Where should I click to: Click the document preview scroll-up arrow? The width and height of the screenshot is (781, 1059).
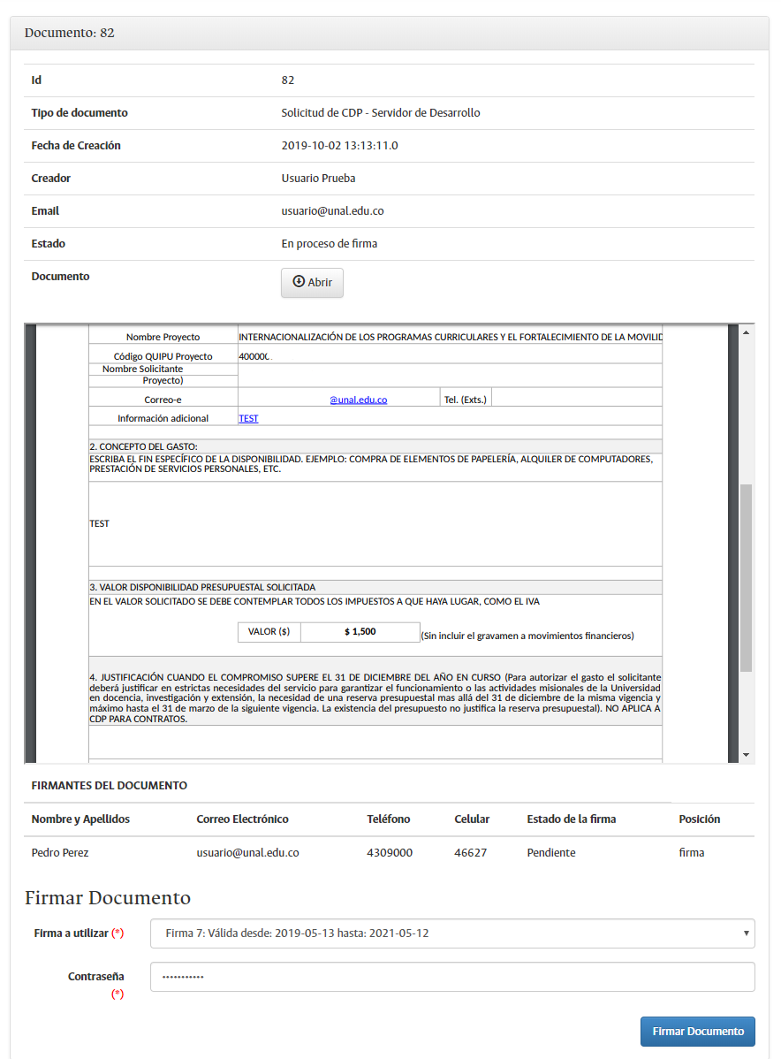[746, 332]
